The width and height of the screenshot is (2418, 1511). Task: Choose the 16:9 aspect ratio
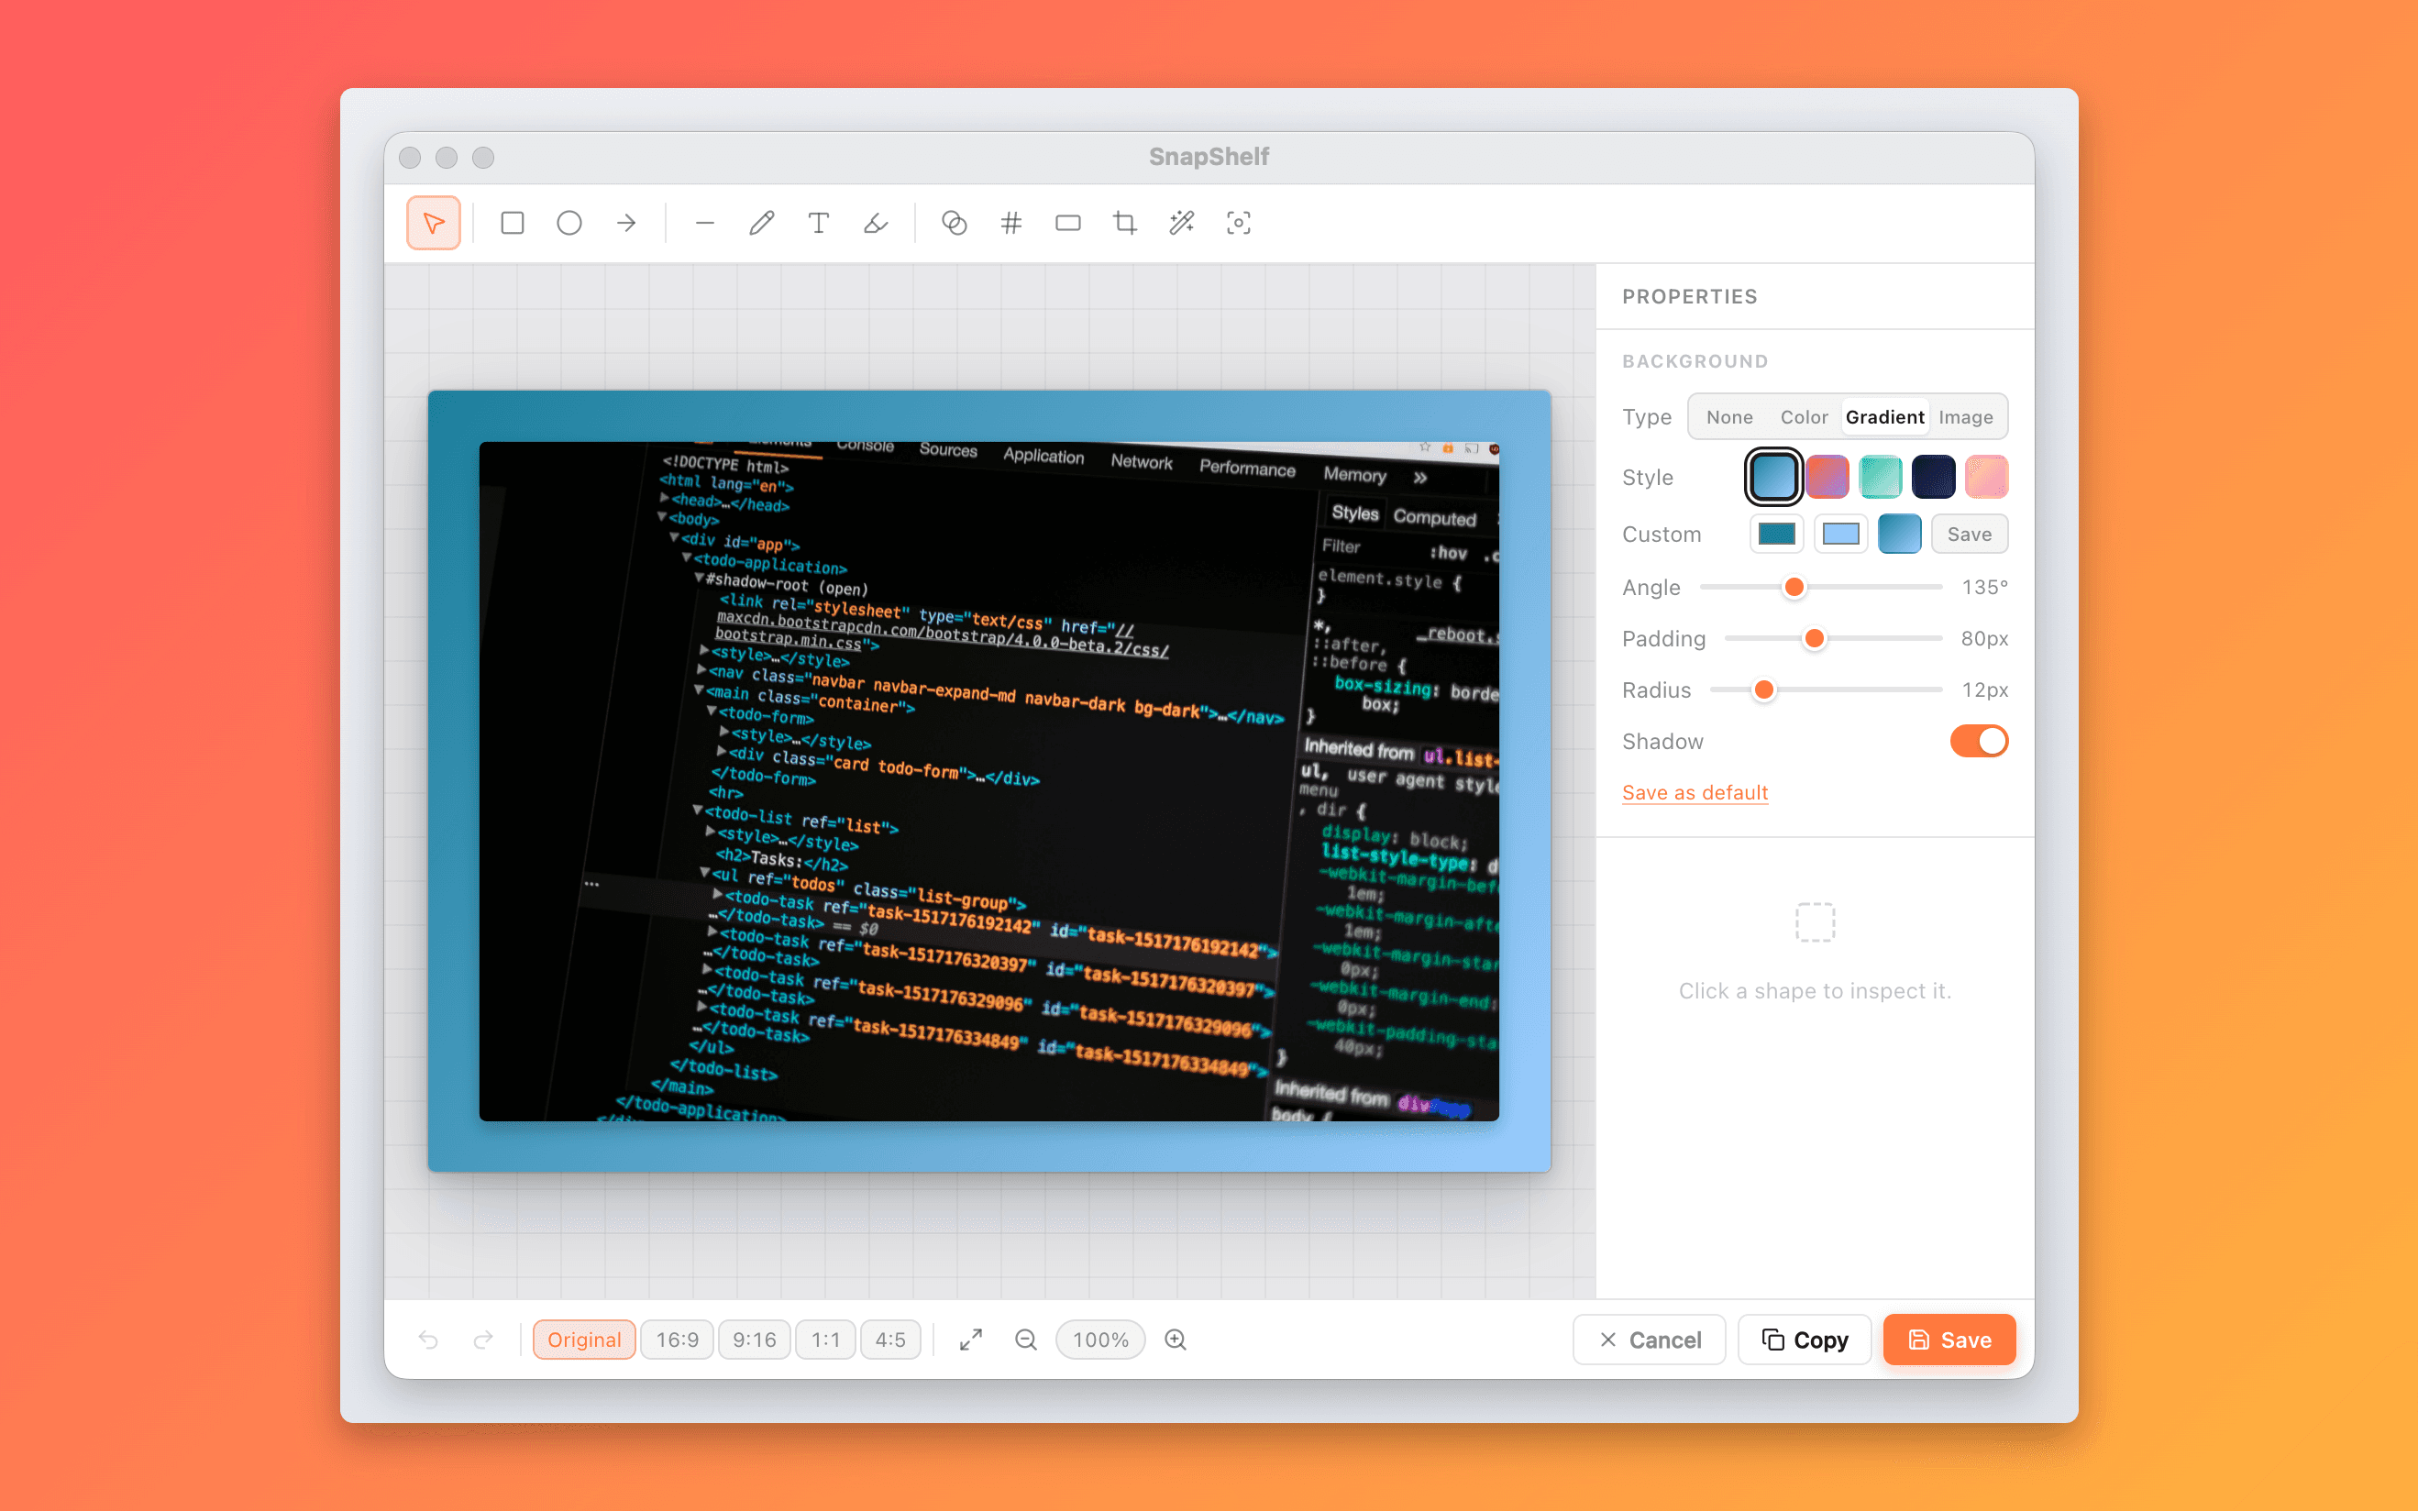click(678, 1340)
